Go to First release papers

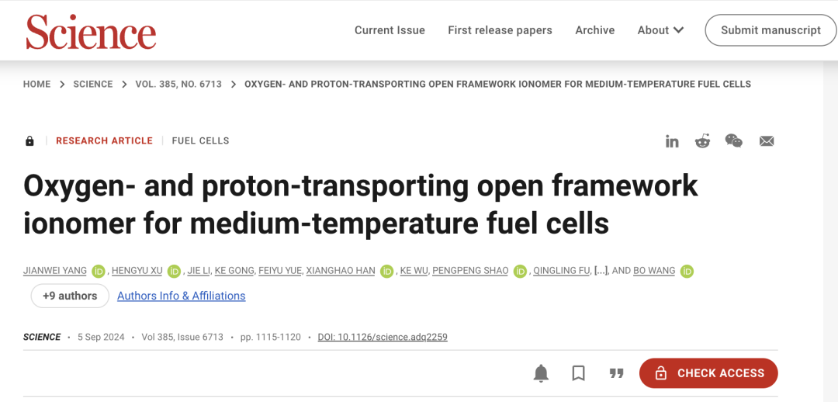tap(500, 30)
